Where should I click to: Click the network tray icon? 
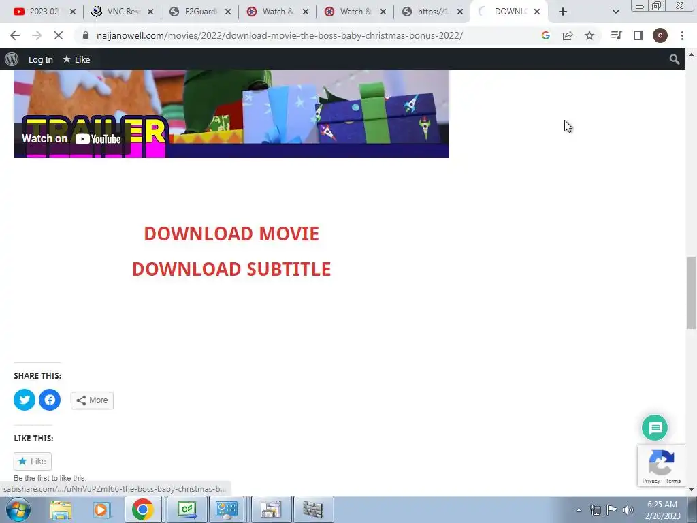point(595,510)
